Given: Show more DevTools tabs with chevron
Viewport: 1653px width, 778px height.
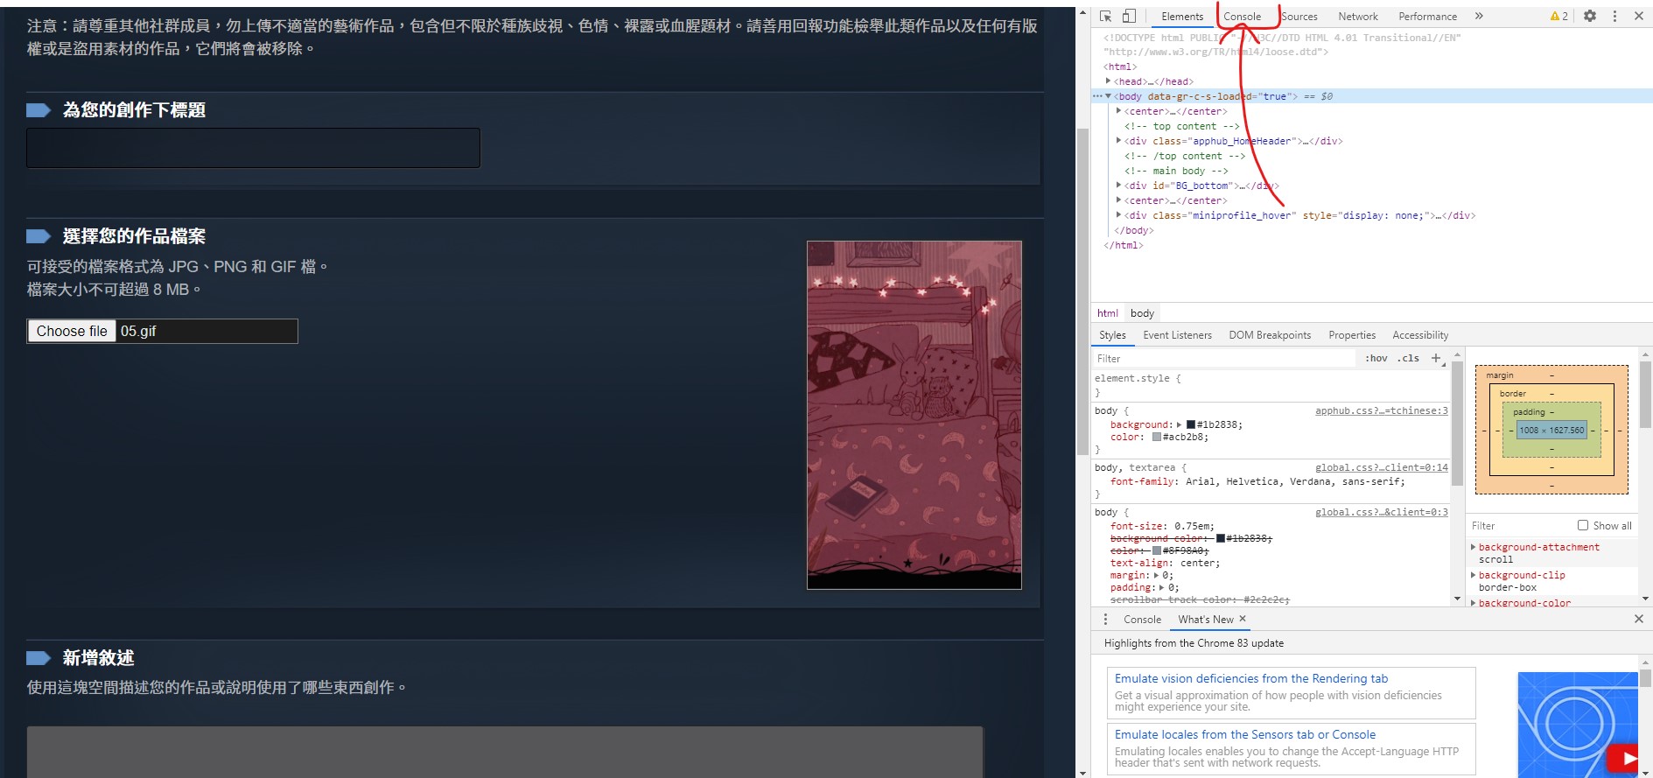Looking at the screenshot, I should pos(1479,16).
